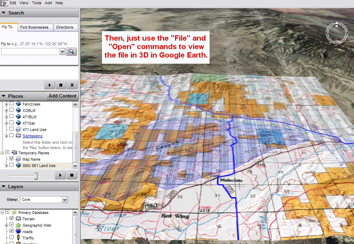The image size is (354, 244).
Task: Open the Help menu
Action: click(59, 3)
